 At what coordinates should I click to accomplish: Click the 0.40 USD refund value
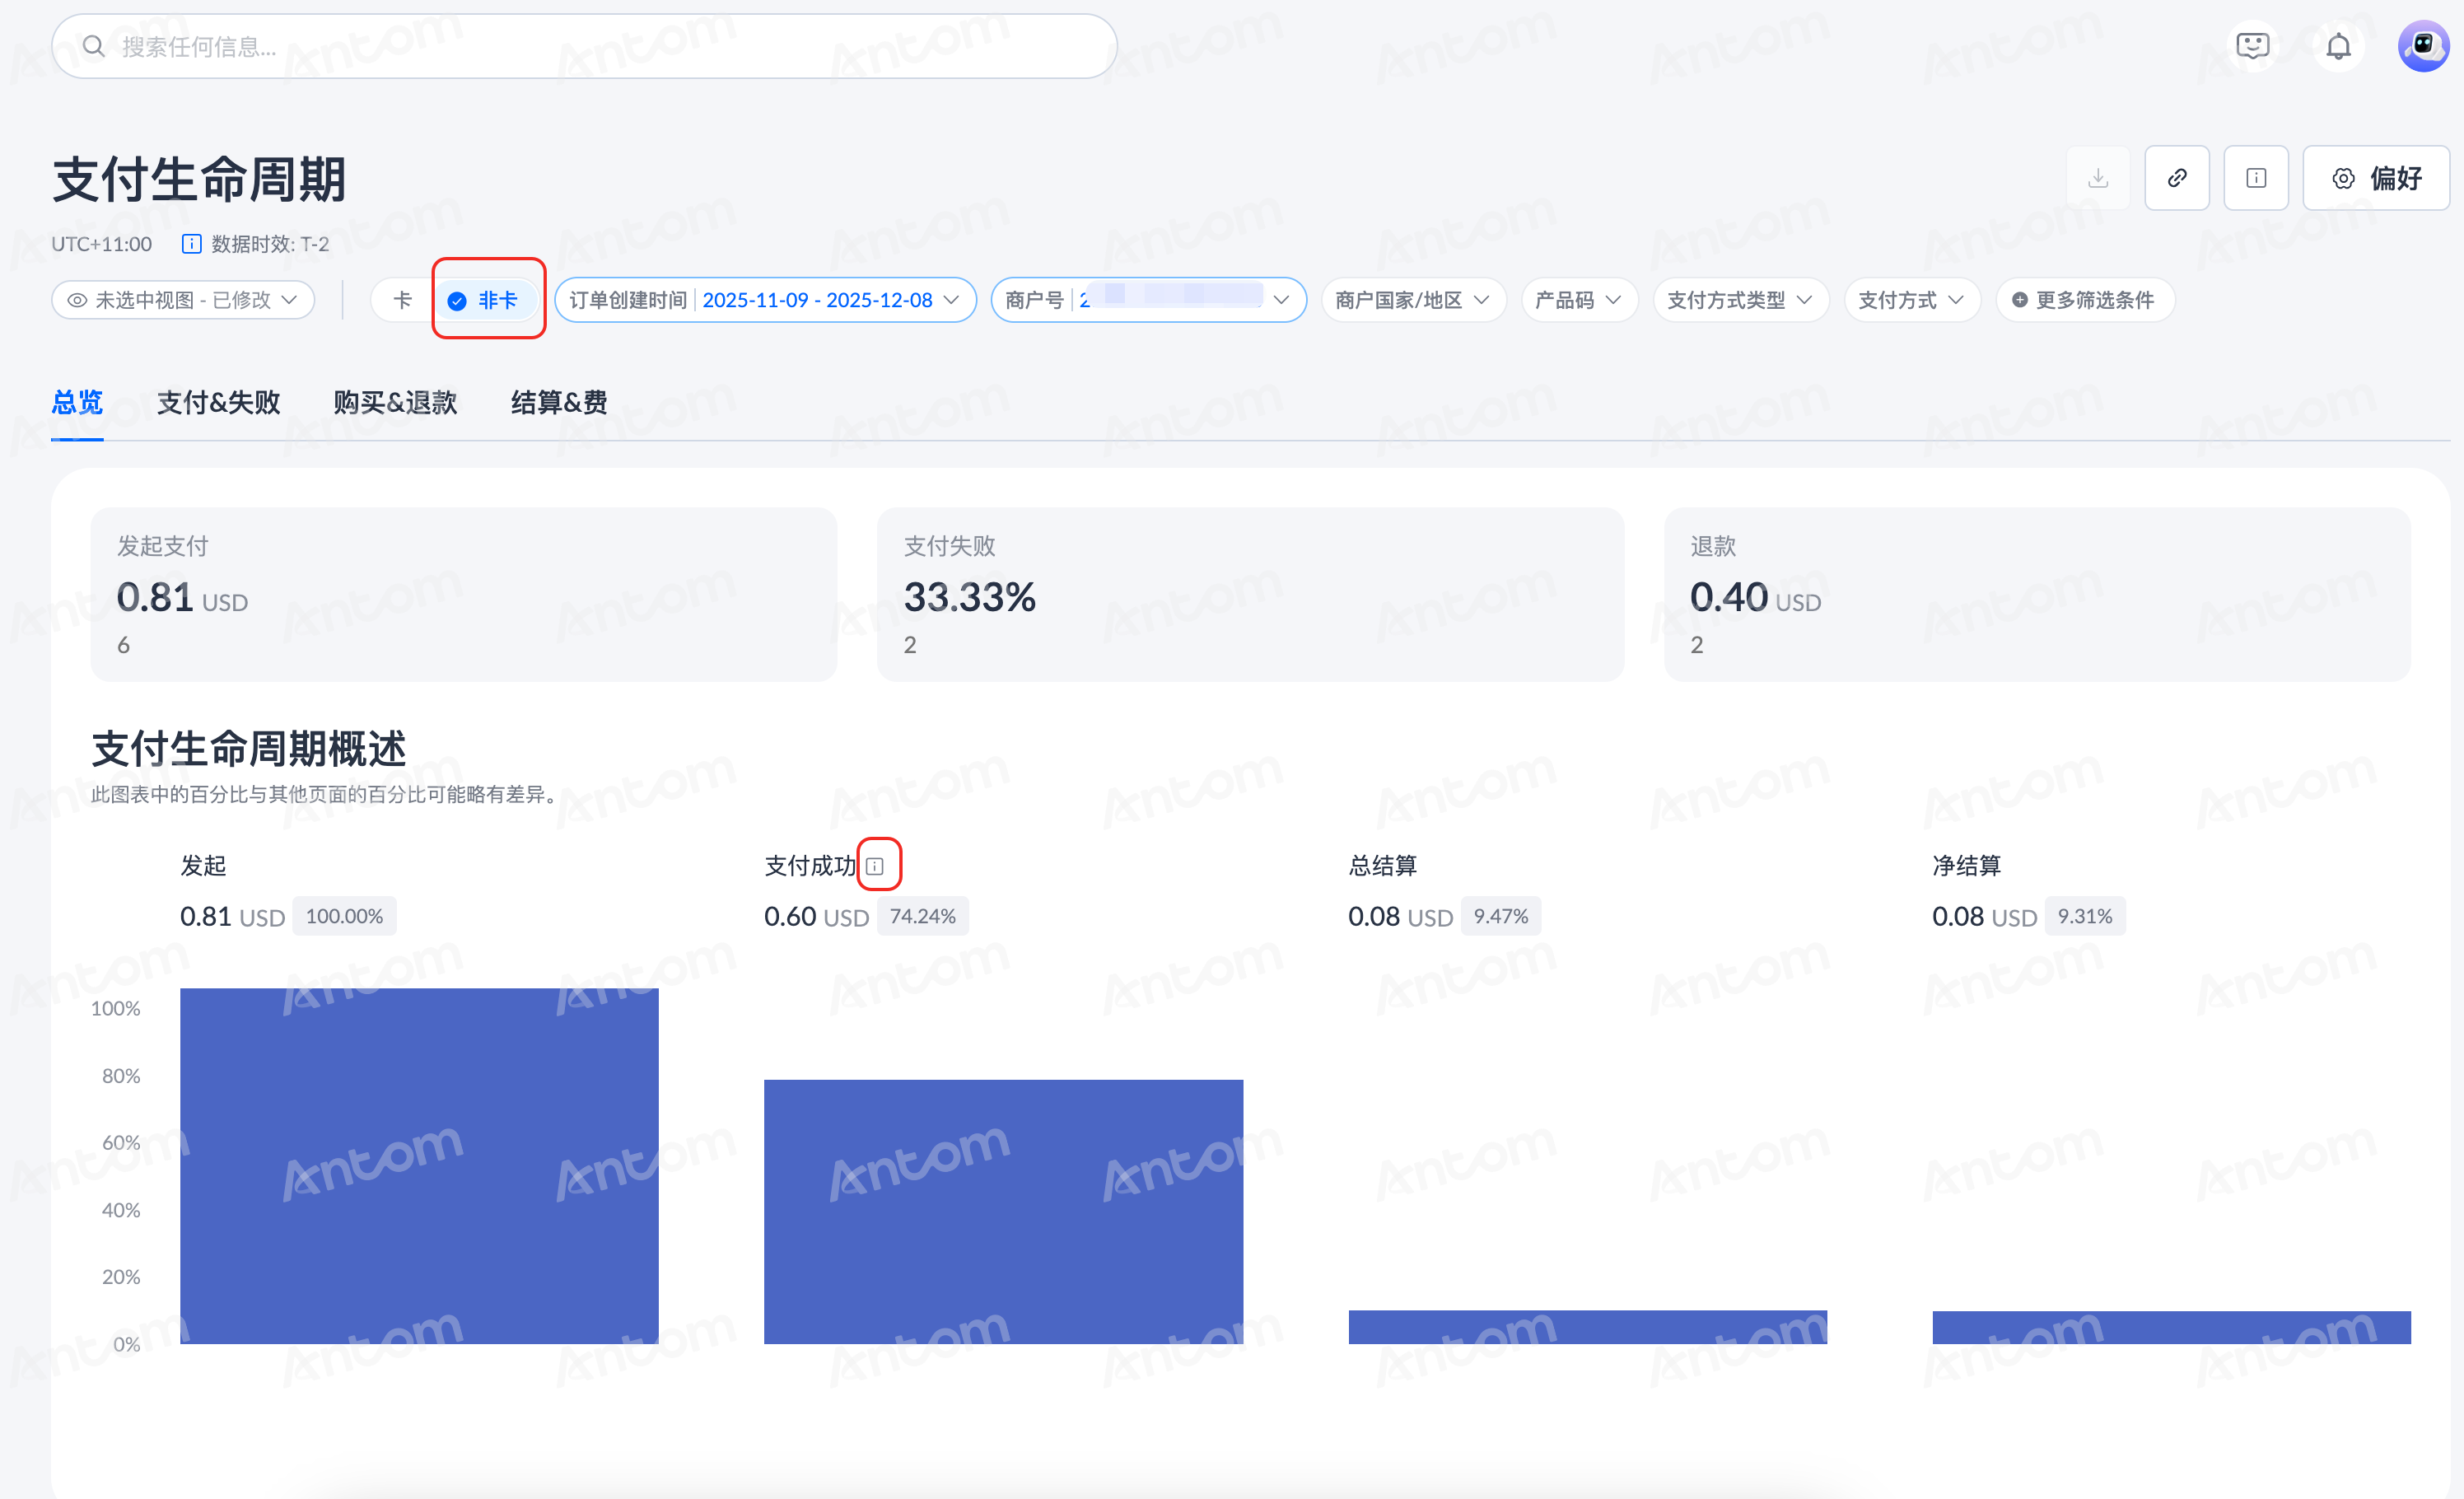pos(1755,598)
